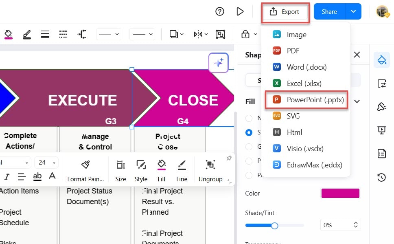Open the connector style icon
This screenshot has height=244, width=394.
[82, 34]
